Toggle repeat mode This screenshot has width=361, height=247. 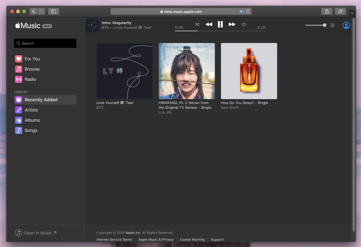(x=244, y=24)
